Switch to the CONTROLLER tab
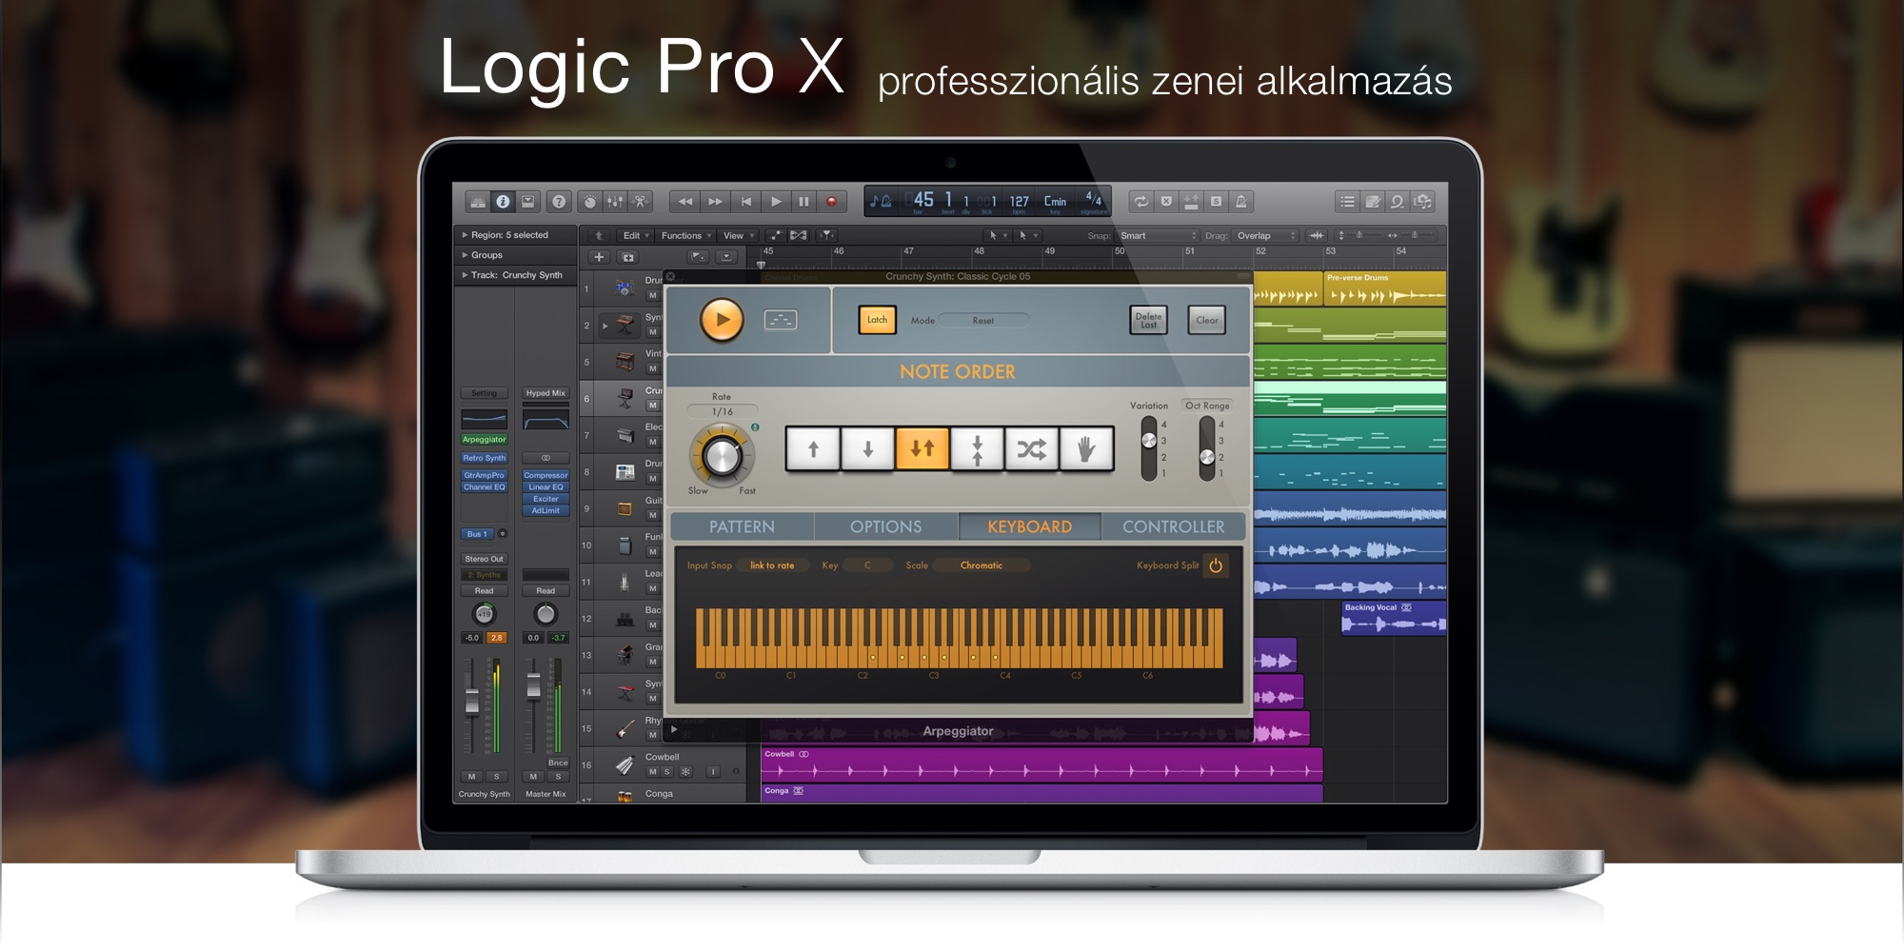 click(1173, 526)
